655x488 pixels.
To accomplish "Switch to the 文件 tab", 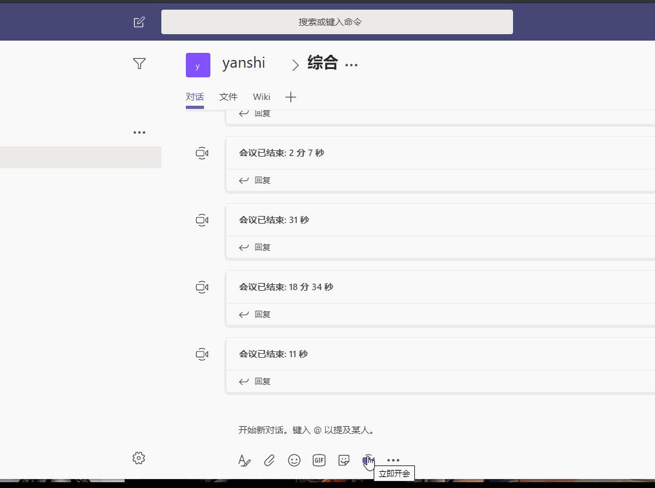I will 228,97.
